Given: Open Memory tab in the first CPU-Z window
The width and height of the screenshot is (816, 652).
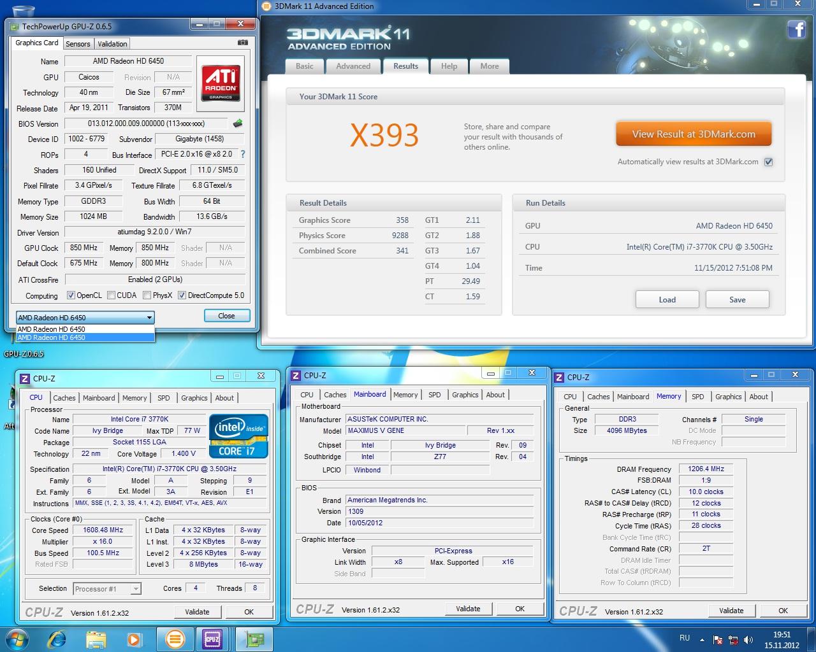Looking at the screenshot, I should 135,398.
